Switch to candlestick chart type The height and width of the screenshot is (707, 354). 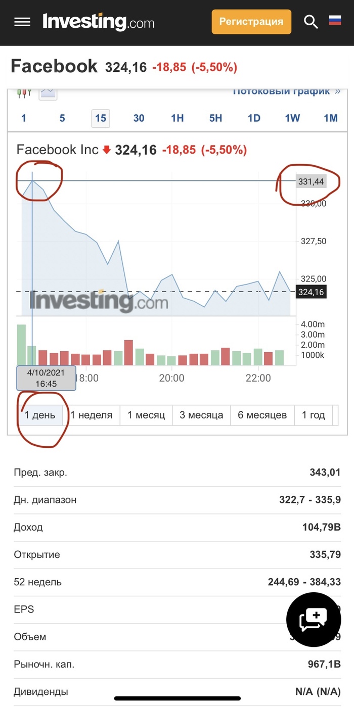coord(24,92)
